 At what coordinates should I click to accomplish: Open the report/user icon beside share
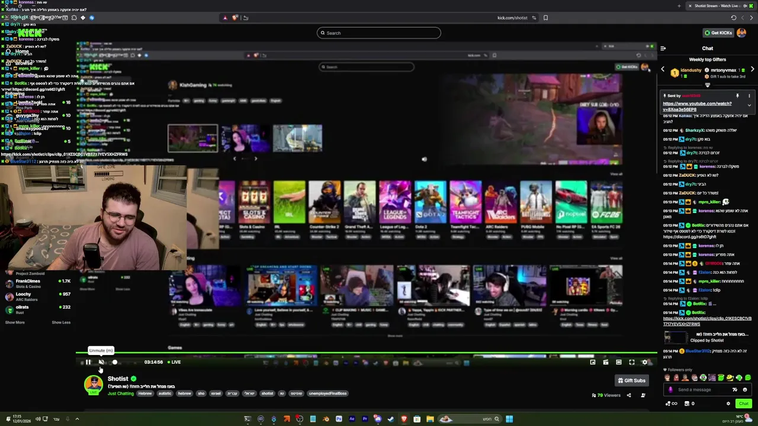pos(643,395)
